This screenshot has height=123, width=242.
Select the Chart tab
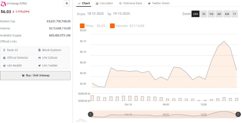point(84,3)
